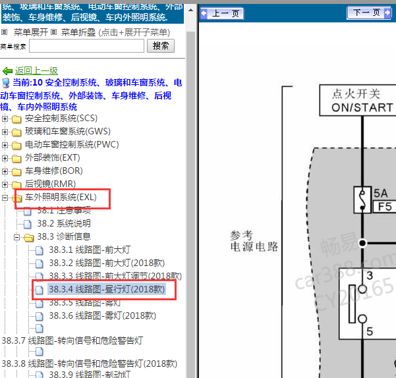The height and width of the screenshot is (378, 396).
Task: Expand the 外部装饰(EXT) node
Action: pos(5,158)
